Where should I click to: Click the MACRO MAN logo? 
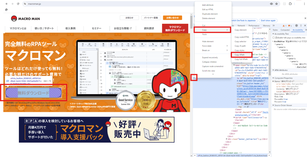[26, 18]
